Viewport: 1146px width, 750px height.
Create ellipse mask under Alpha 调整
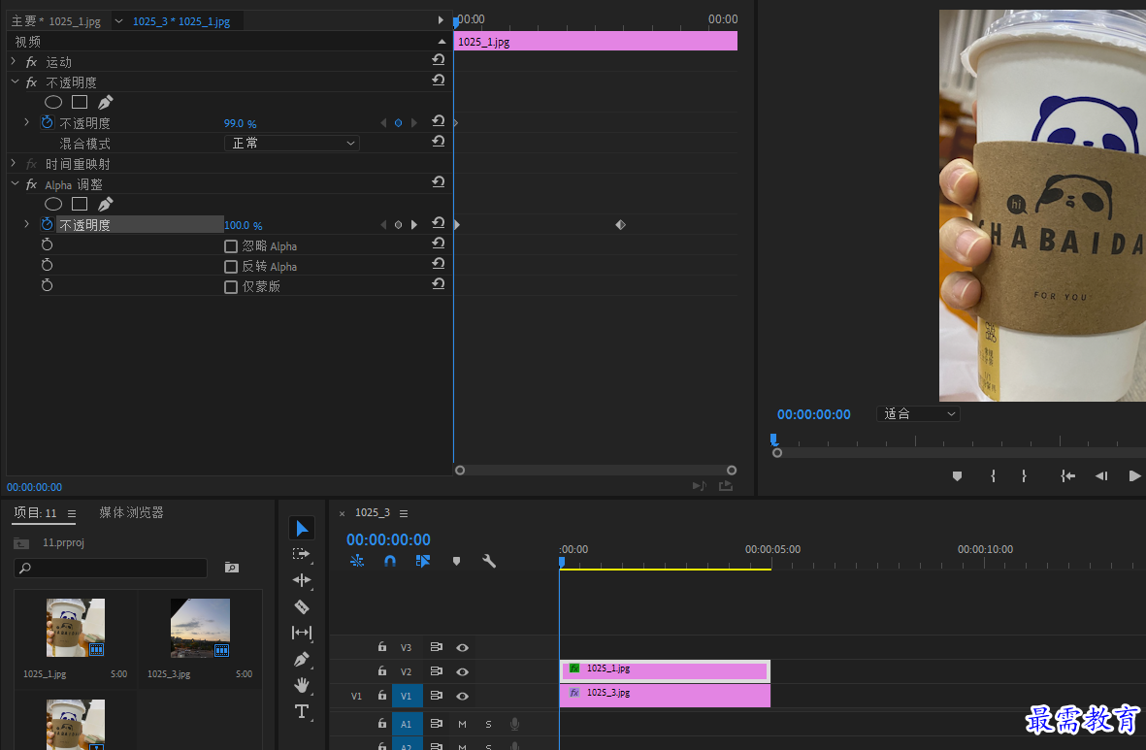click(x=53, y=204)
